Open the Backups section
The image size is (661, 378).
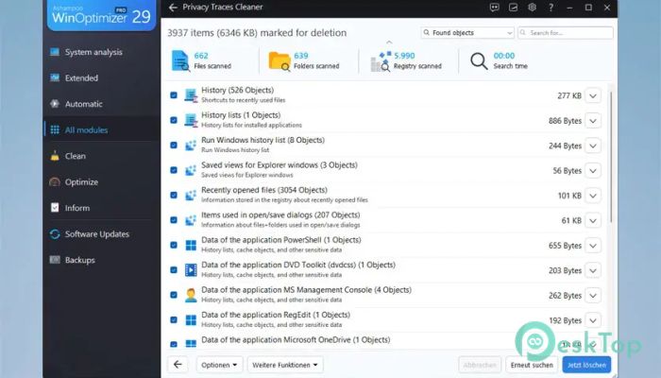click(101, 260)
